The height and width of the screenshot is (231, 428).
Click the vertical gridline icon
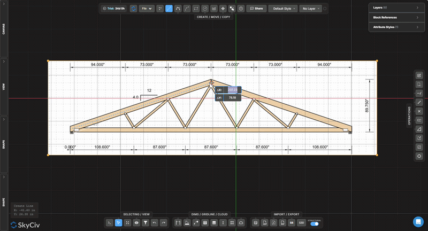point(223,223)
